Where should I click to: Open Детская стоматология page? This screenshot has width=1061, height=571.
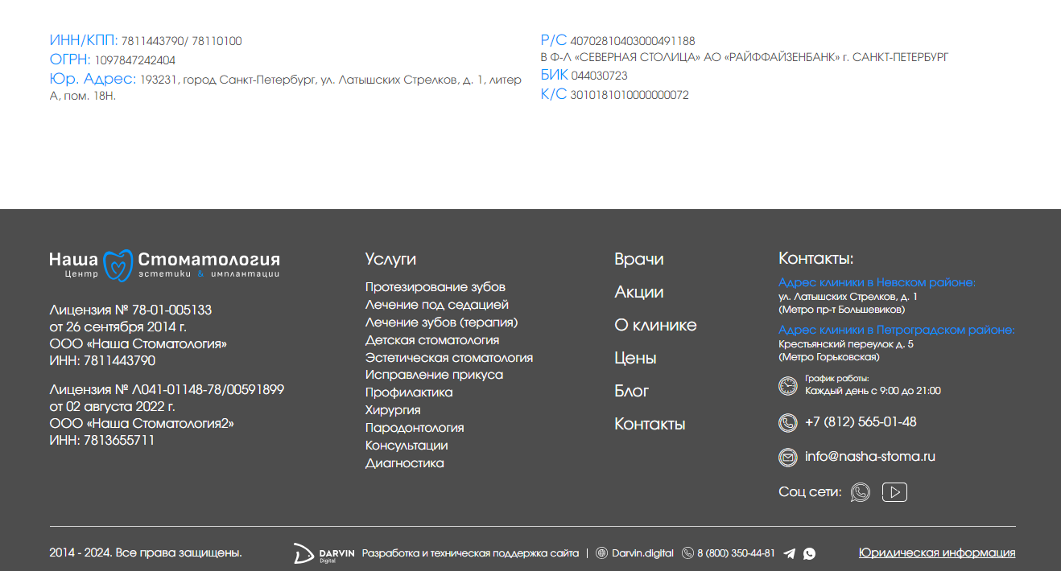pos(432,340)
